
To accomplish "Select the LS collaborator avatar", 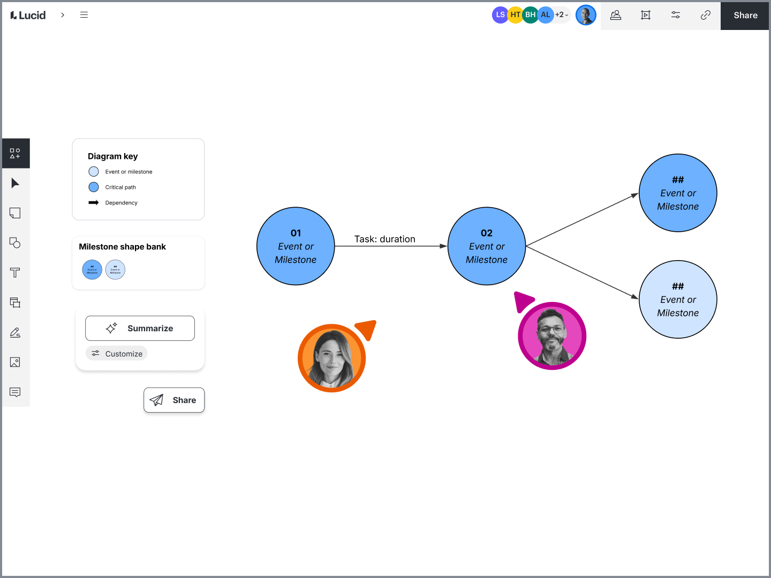I will click(500, 15).
